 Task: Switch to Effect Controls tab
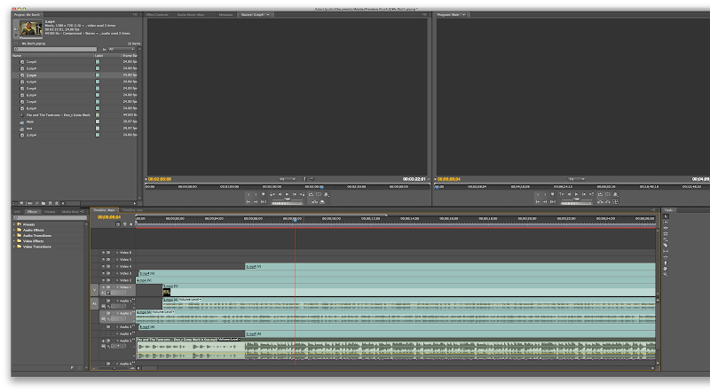point(157,15)
